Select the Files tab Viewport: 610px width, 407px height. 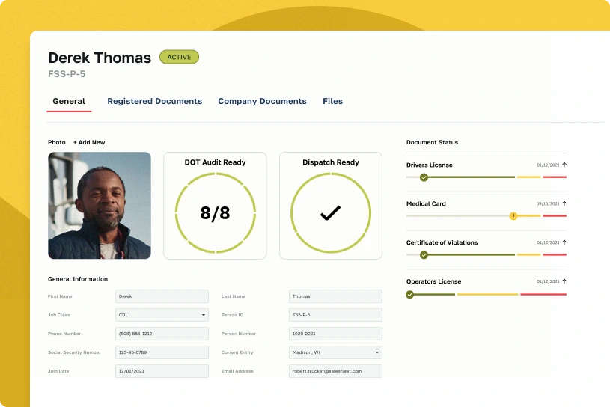pos(332,101)
